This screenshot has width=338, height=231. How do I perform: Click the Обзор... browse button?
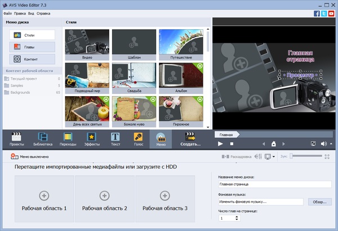point(319,202)
